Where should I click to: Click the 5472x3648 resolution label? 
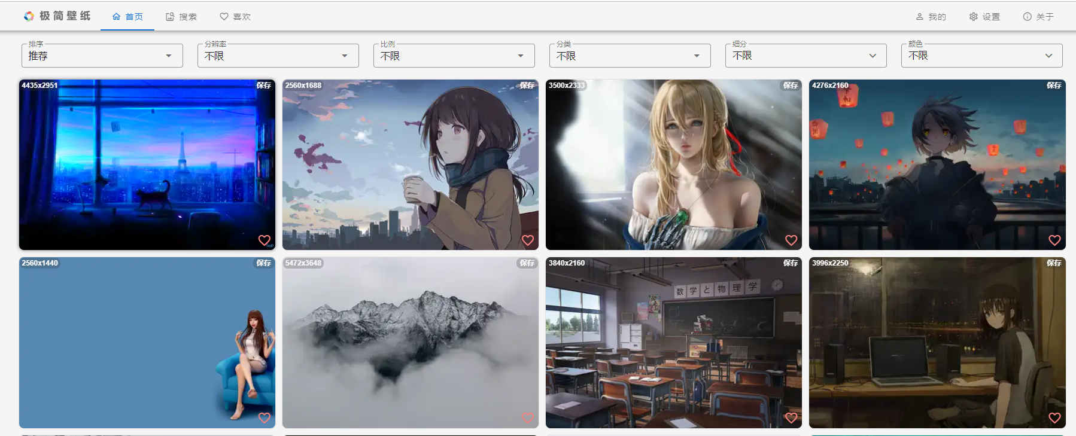coord(303,263)
